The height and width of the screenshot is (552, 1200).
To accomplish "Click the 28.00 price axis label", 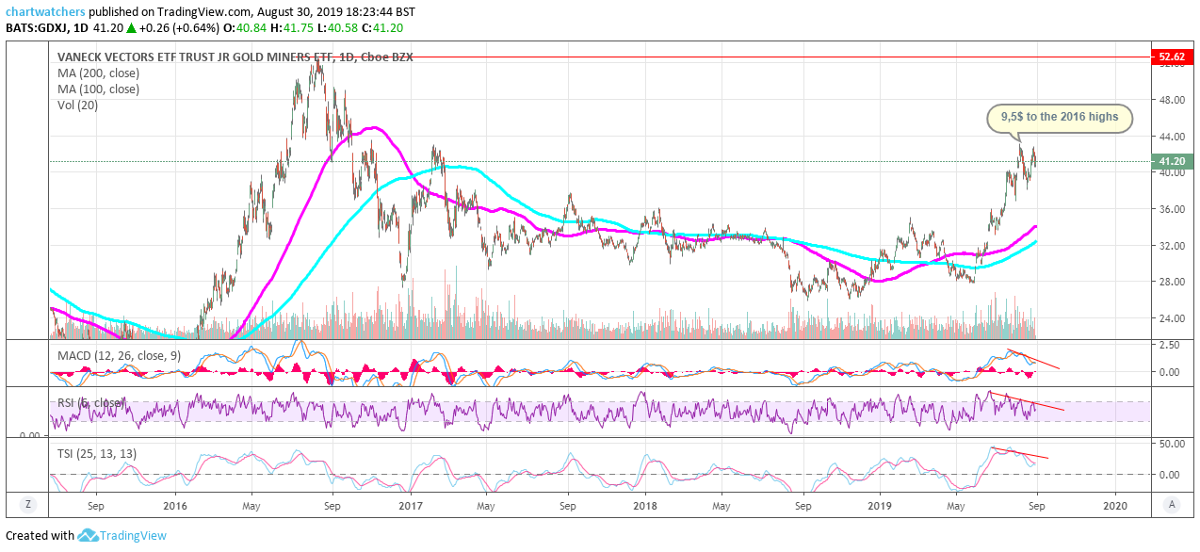I will 1171,282.
